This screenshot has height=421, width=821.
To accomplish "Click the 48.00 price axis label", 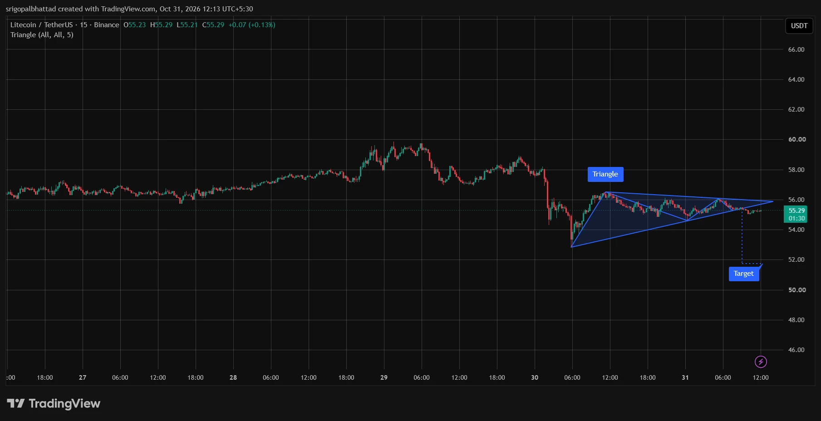I will (x=796, y=320).
